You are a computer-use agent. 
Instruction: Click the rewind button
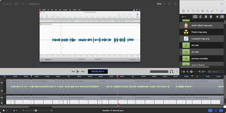[73, 72]
